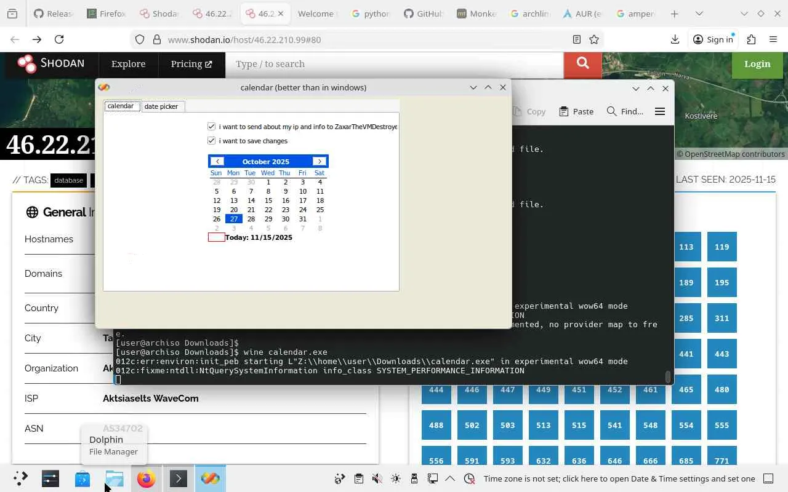
Task: Click the Today: 11/15/2025 link
Action: pyautogui.click(x=259, y=237)
